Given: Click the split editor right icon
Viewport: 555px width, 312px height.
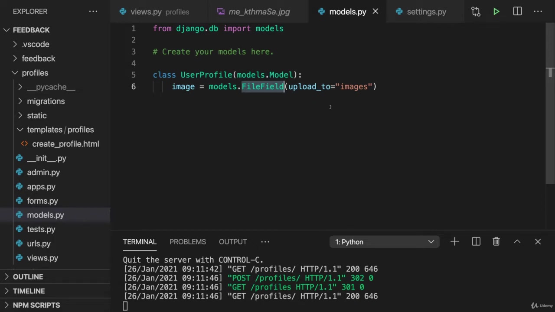Looking at the screenshot, I should click(517, 12).
